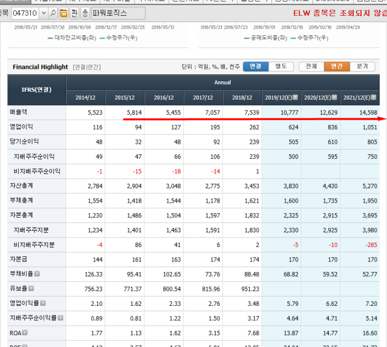
Task: Select 연결 consolidated toggle
Action: click(x=255, y=66)
